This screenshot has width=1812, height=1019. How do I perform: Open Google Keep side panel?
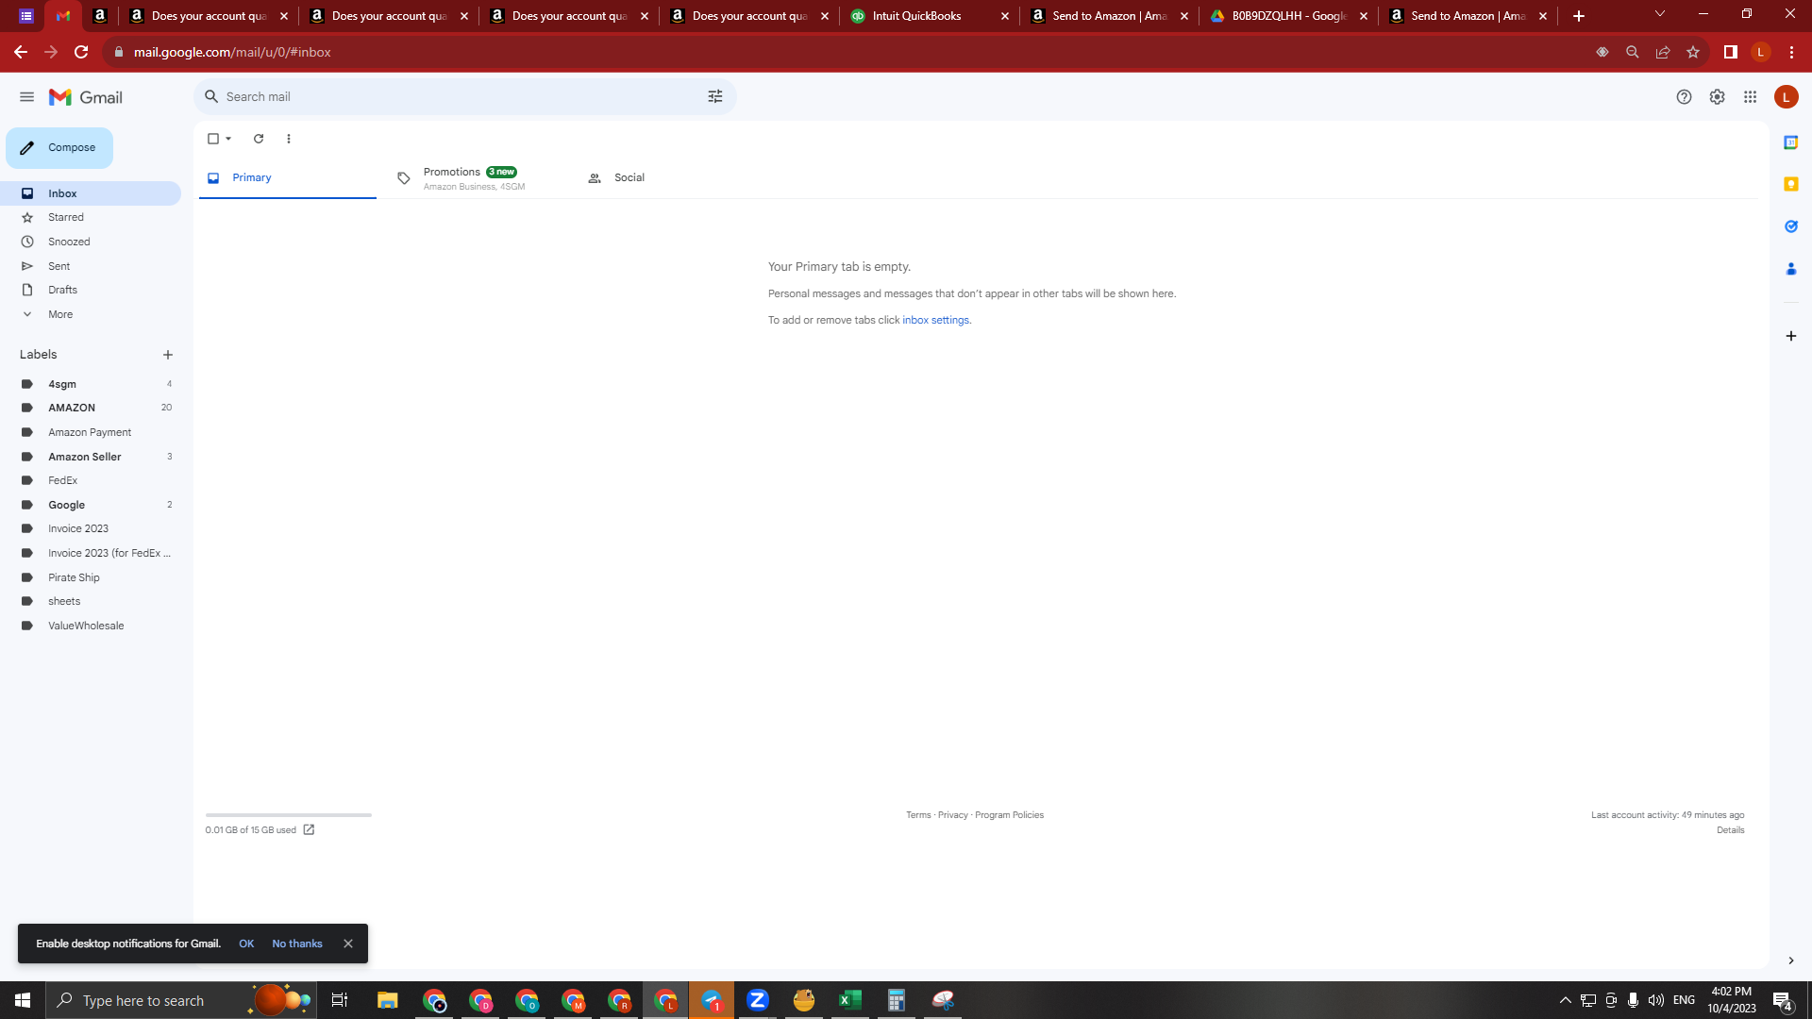coord(1790,184)
